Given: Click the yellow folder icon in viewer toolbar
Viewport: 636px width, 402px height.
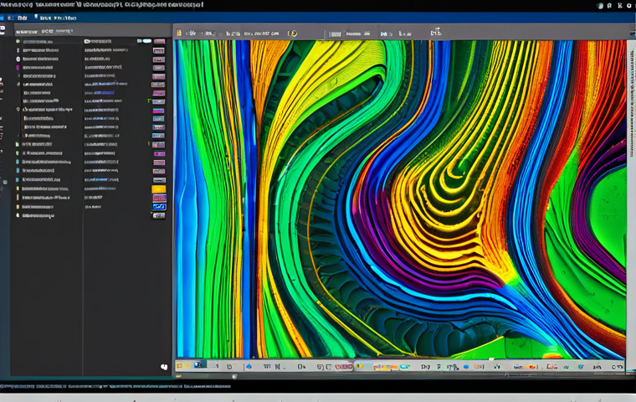Looking at the screenshot, I should [x=179, y=33].
